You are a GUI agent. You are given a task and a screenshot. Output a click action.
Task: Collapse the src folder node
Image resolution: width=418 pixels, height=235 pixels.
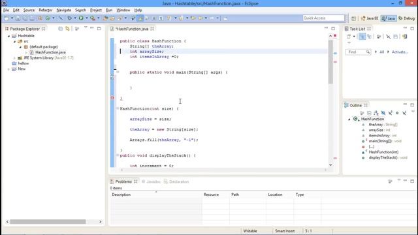14,41
